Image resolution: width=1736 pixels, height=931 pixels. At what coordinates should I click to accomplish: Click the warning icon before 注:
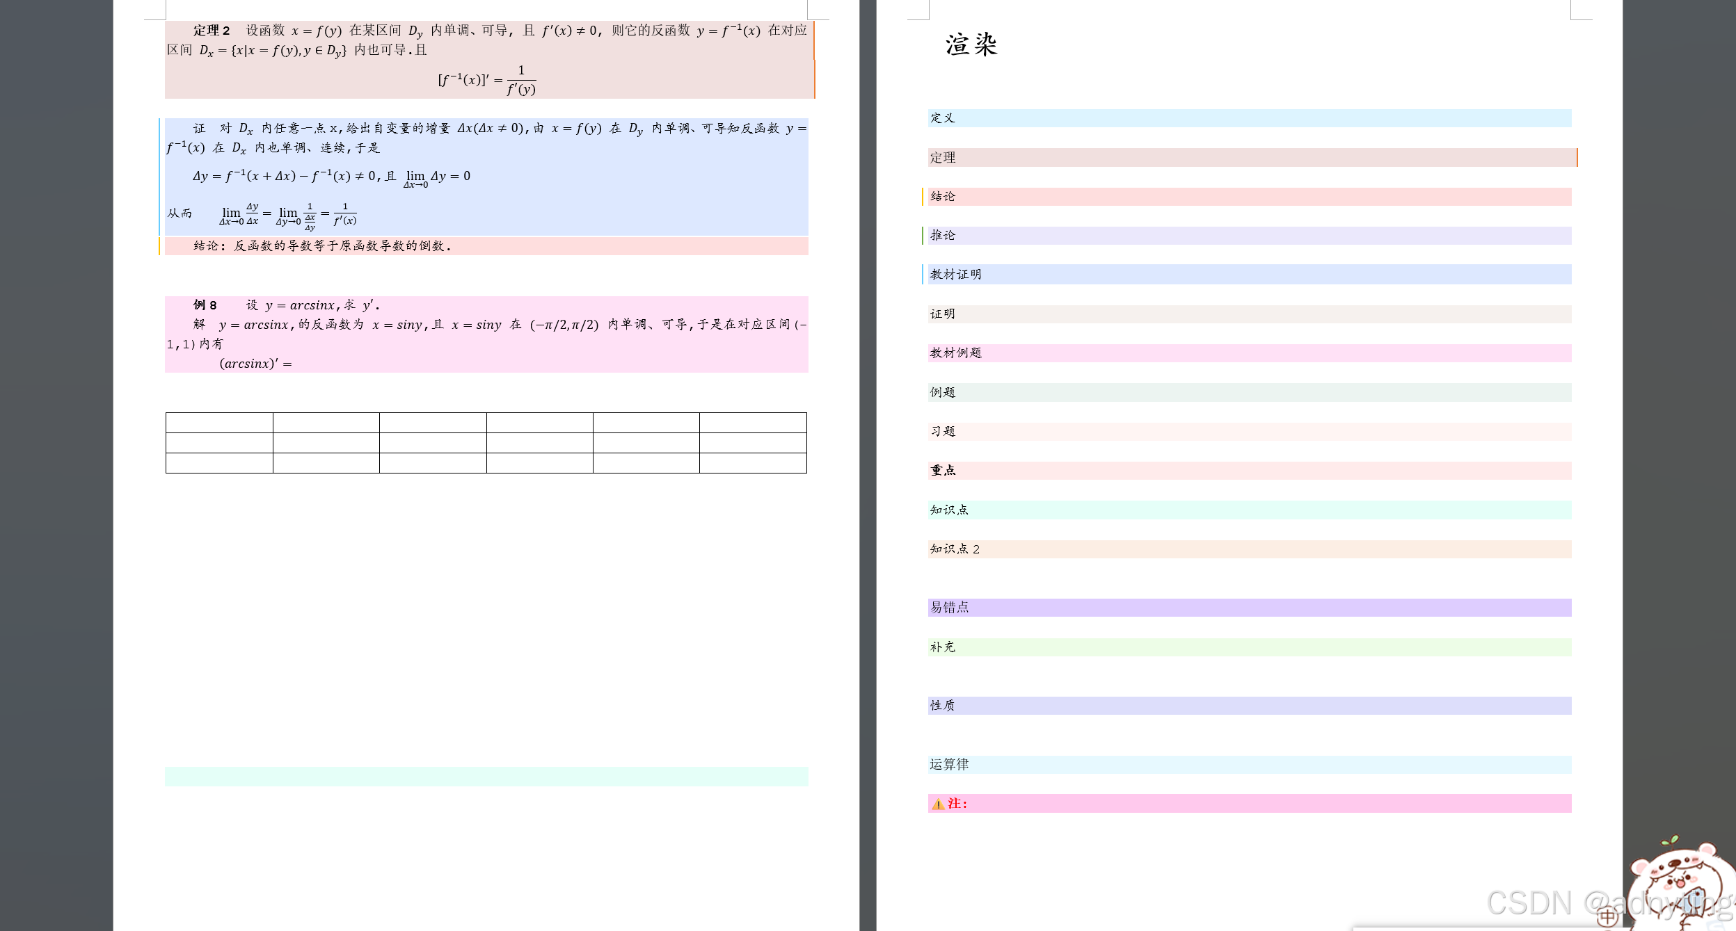coord(938,804)
